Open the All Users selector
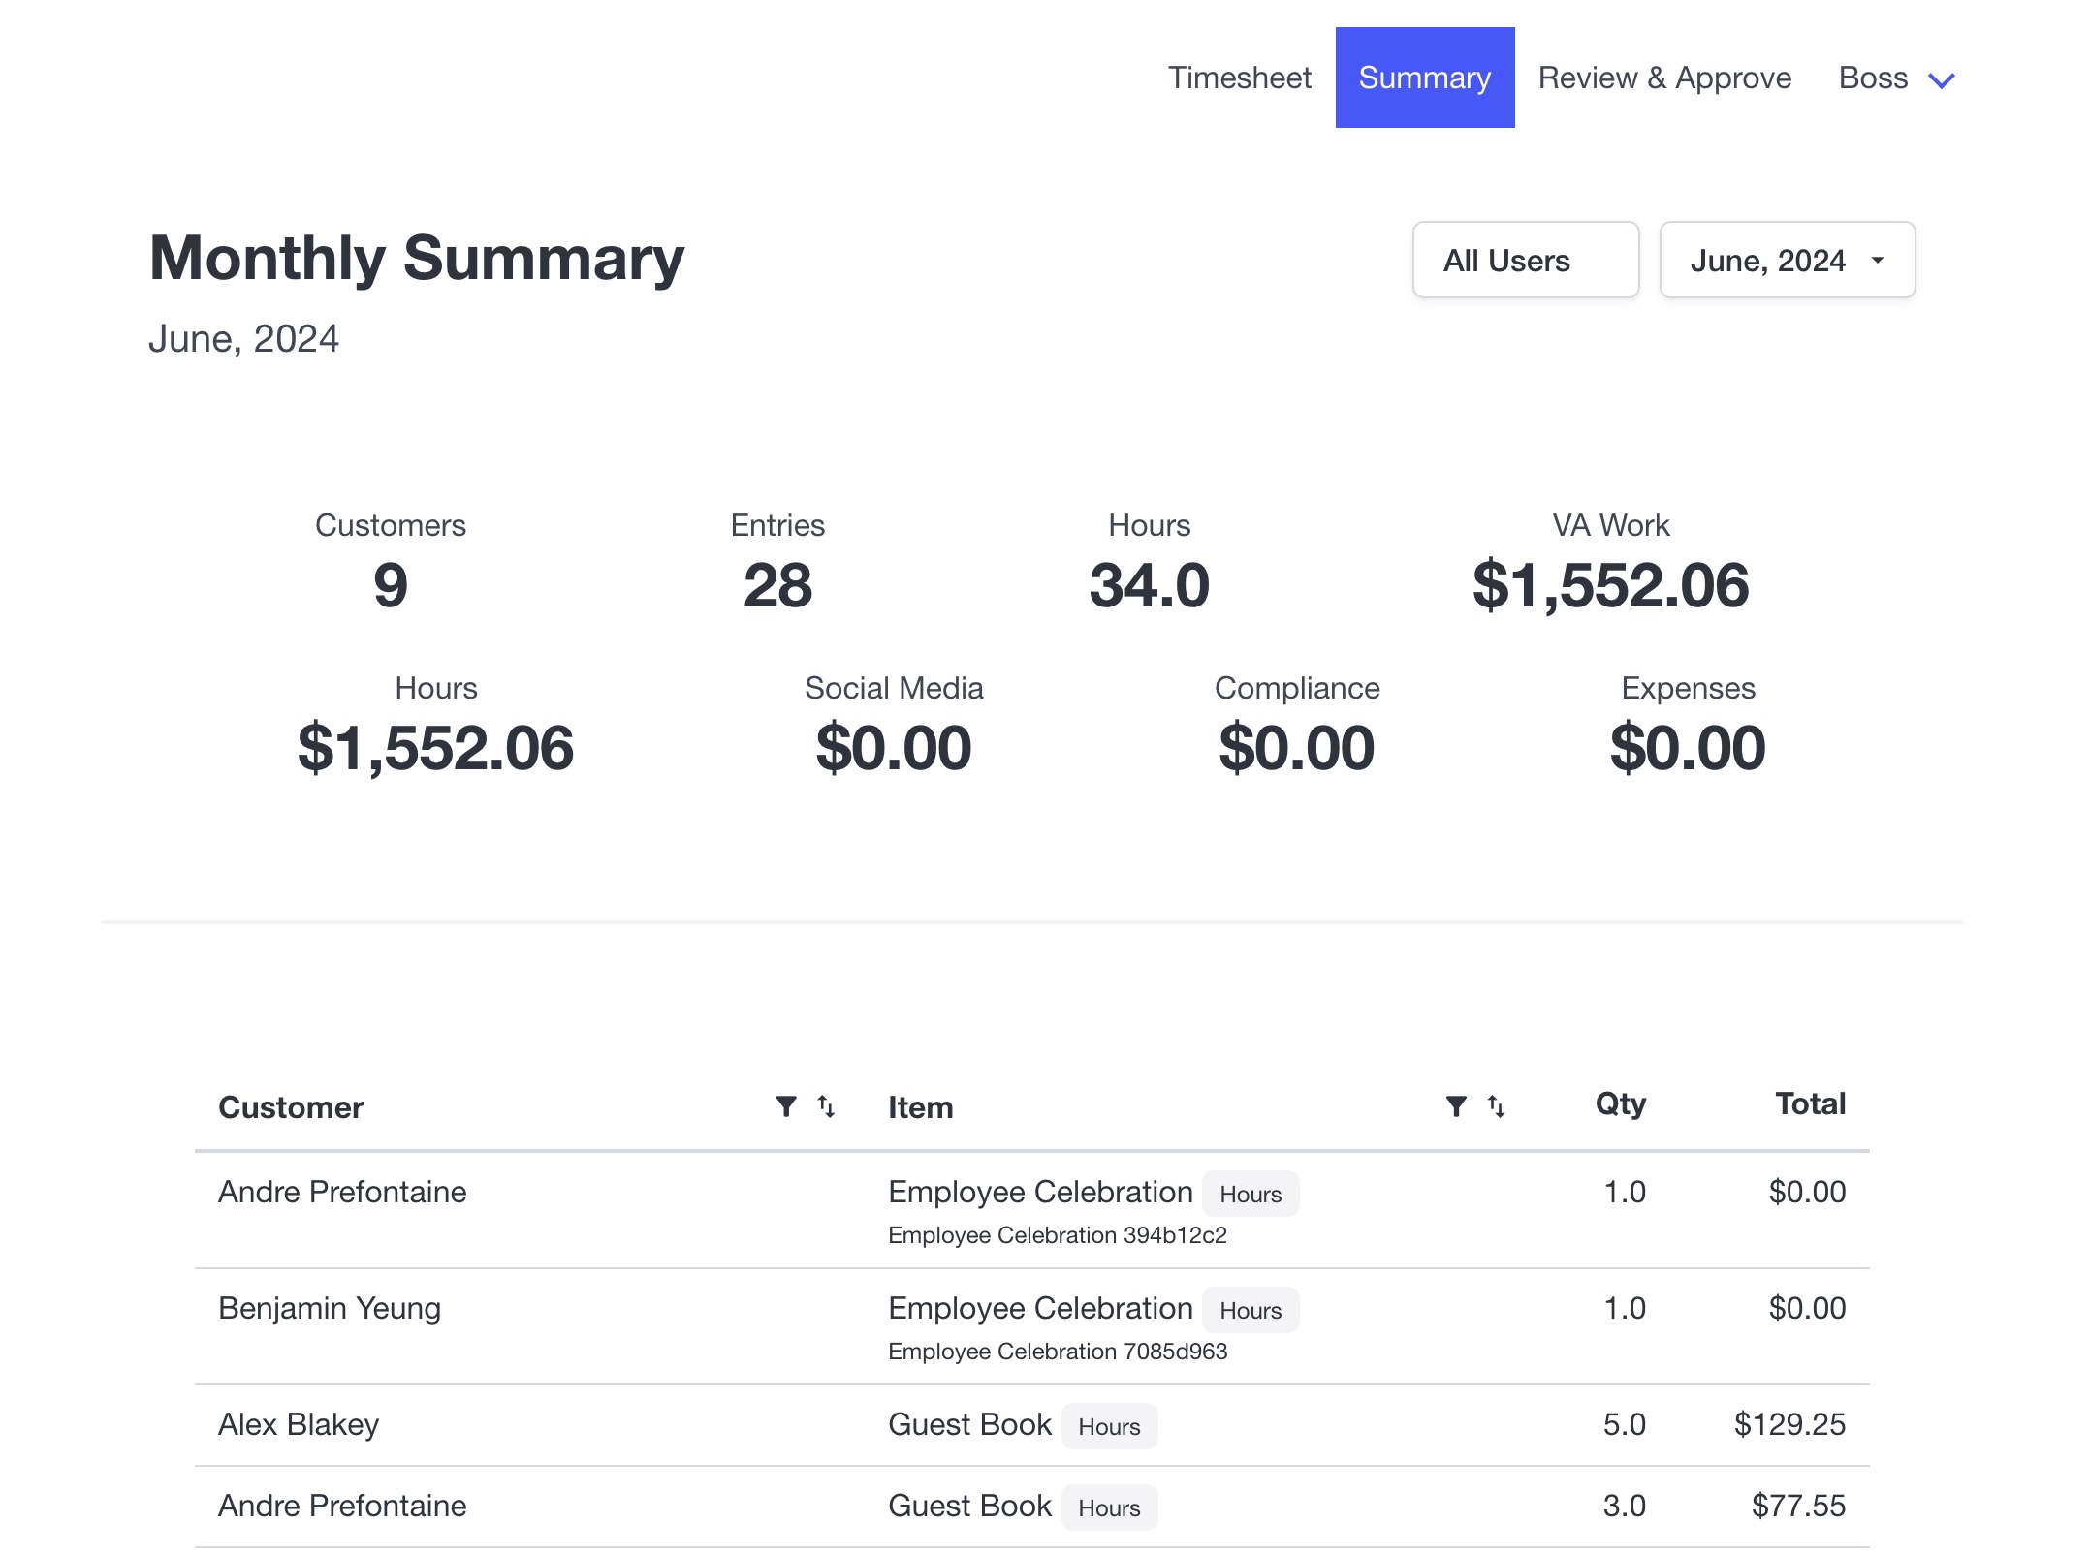 click(1526, 260)
